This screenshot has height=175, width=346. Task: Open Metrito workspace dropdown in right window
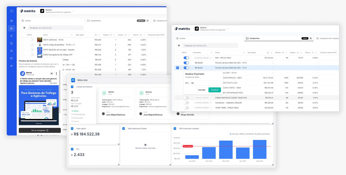(228, 29)
